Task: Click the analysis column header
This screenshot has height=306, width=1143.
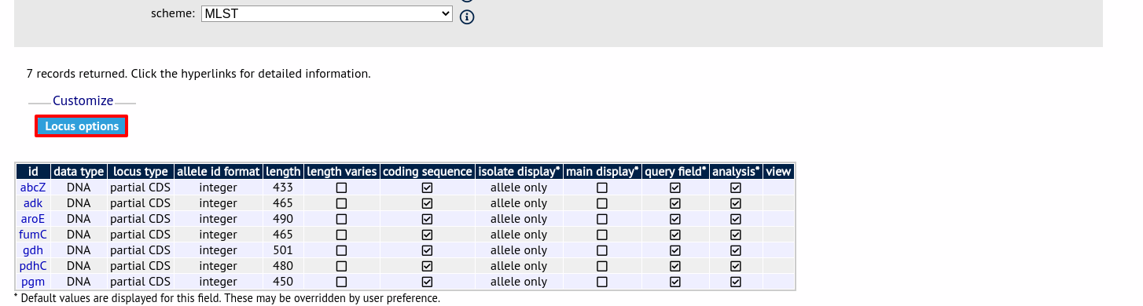Action: pos(736,172)
